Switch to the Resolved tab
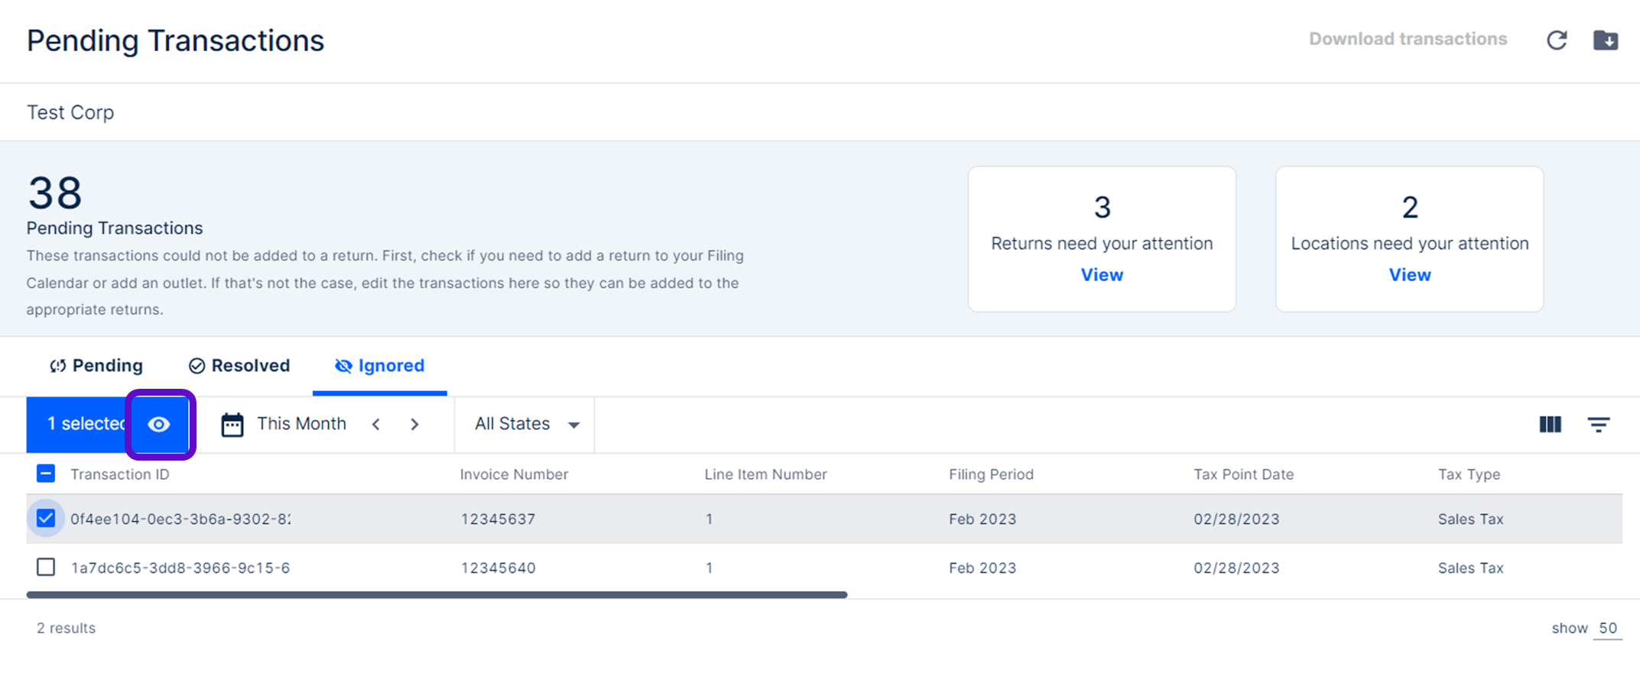Screen dimensions: 1640x689 (239, 366)
